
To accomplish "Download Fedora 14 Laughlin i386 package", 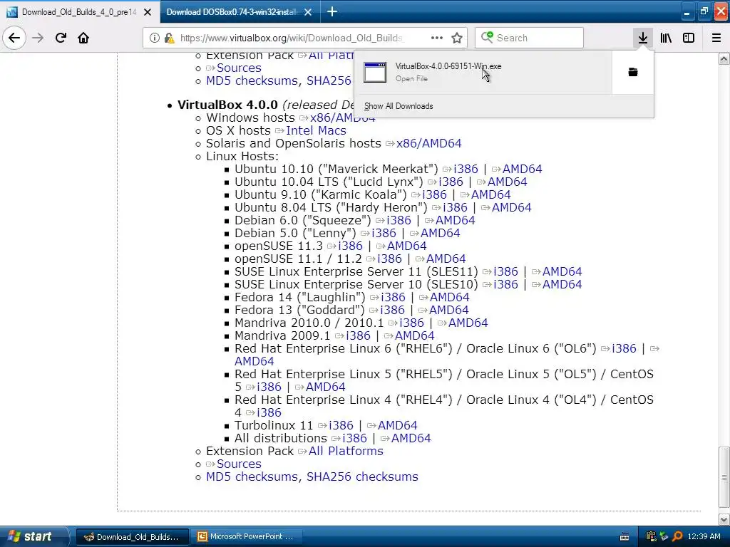I will pos(393,297).
